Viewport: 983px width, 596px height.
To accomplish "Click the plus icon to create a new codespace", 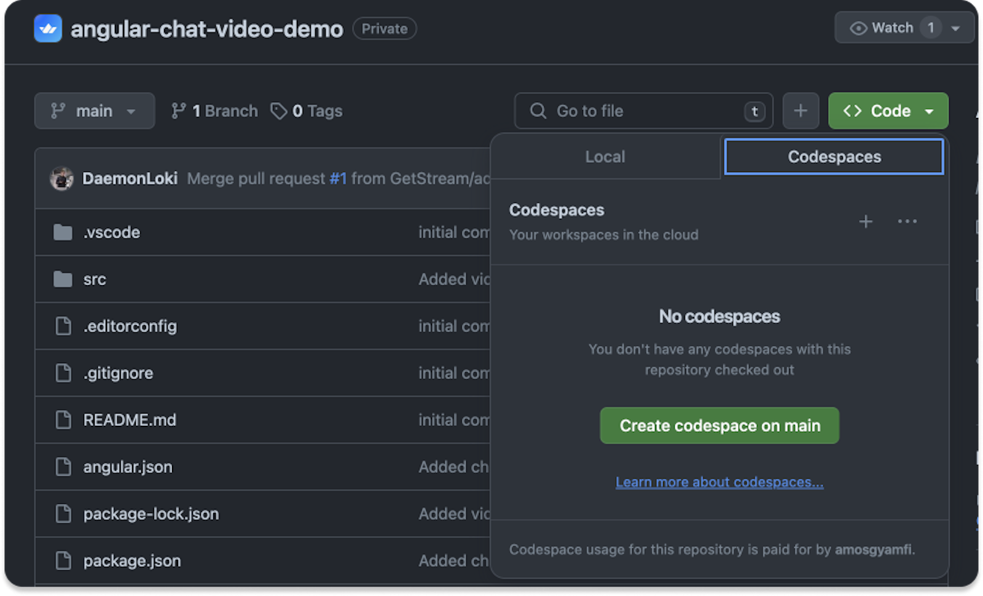I will tap(866, 221).
